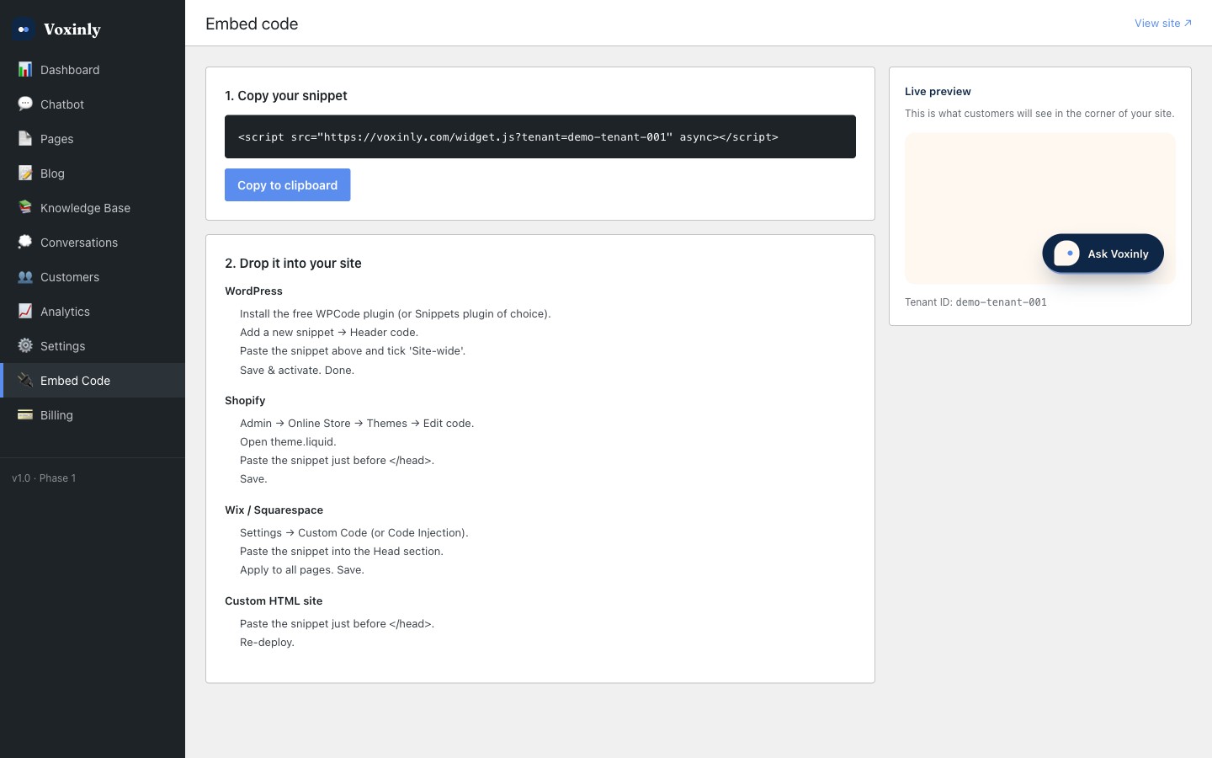
Task: Click 'Install the free WPCode plugin' line
Action: coord(396,314)
